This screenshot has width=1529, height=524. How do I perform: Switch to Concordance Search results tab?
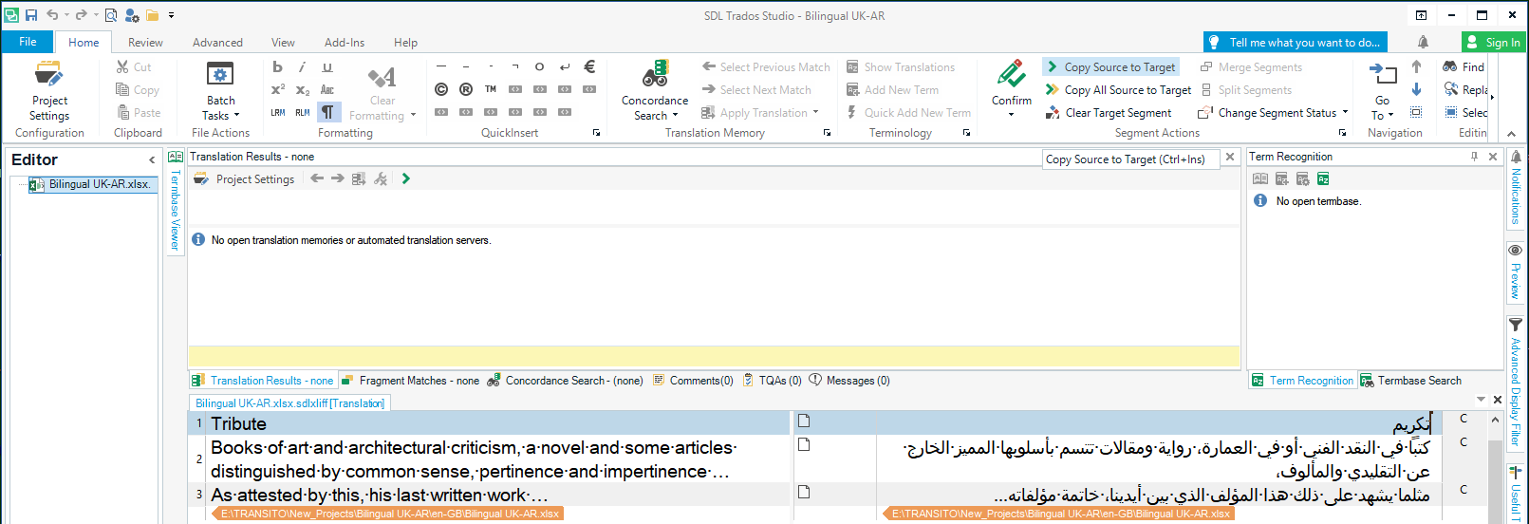(x=566, y=381)
